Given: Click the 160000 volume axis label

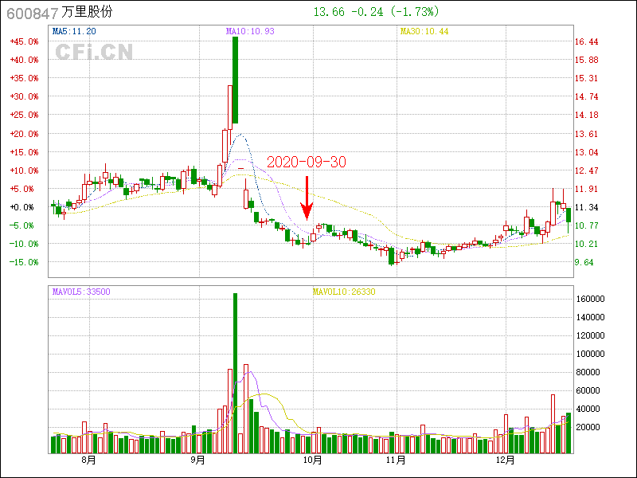Looking at the screenshot, I should (x=592, y=299).
